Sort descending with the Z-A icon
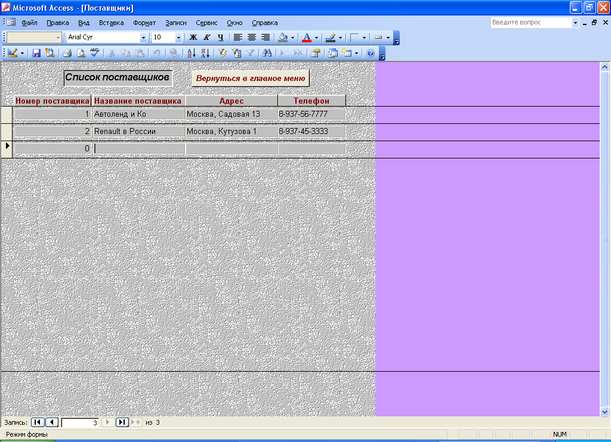The height and width of the screenshot is (442, 611). [205, 53]
